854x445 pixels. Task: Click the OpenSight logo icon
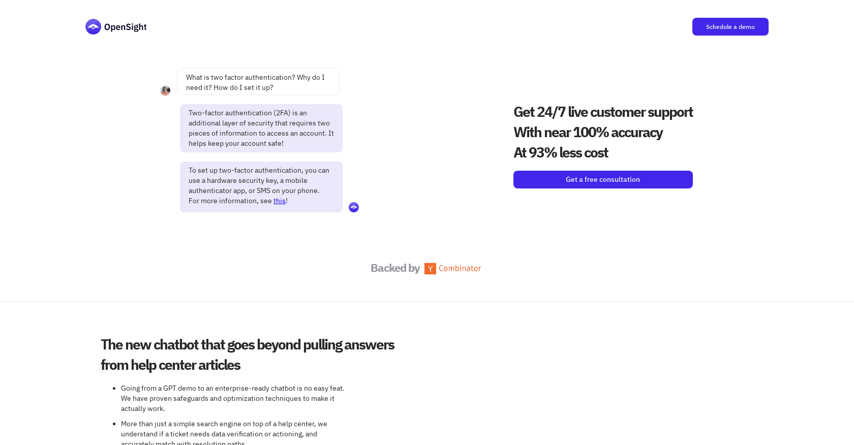93,27
